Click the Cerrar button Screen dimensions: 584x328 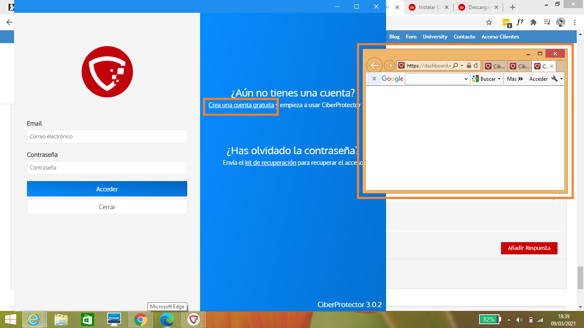(x=107, y=207)
